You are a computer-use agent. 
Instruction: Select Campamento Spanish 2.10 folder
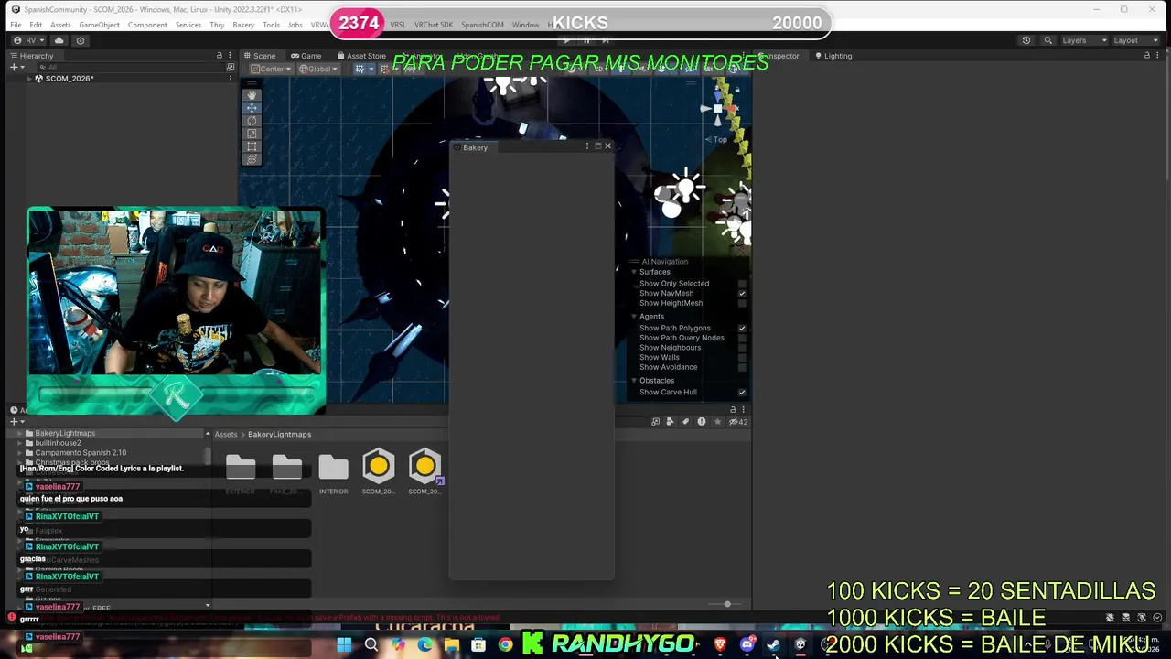point(81,453)
